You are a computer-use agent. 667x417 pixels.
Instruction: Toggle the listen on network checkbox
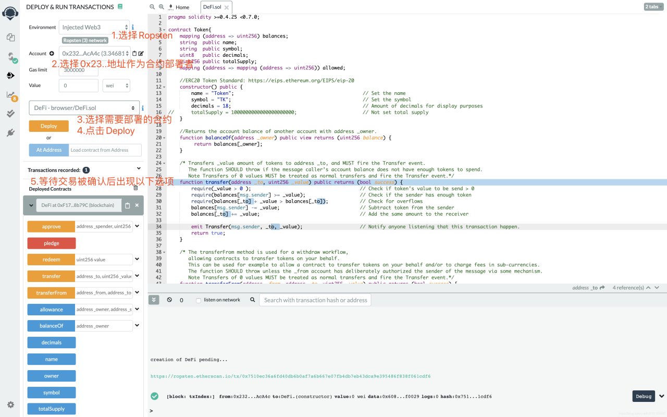[x=198, y=300]
